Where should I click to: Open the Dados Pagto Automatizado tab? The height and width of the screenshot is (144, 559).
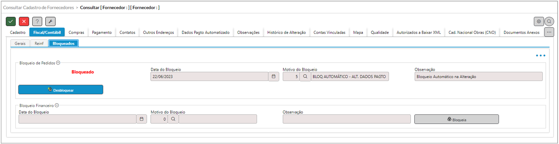206,32
